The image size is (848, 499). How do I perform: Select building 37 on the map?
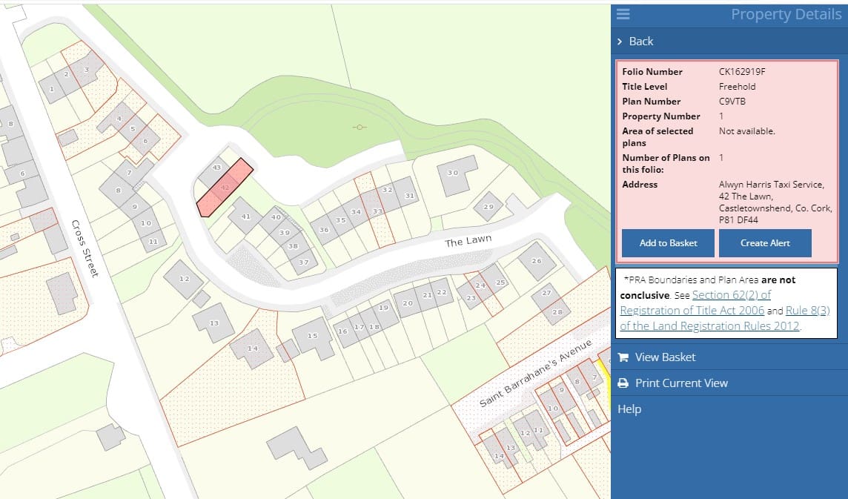(303, 262)
